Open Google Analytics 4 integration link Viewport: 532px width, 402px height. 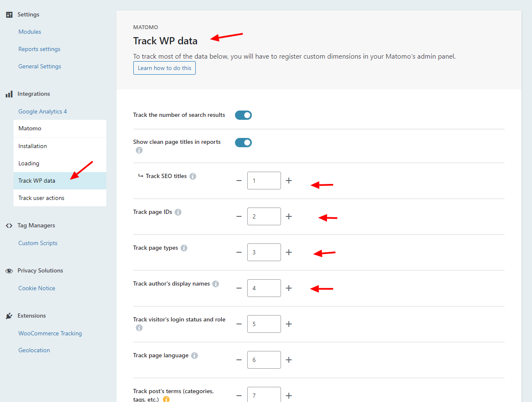pyautogui.click(x=42, y=111)
